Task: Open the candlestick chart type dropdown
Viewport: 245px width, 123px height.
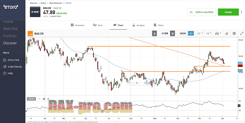Action: click(218, 33)
